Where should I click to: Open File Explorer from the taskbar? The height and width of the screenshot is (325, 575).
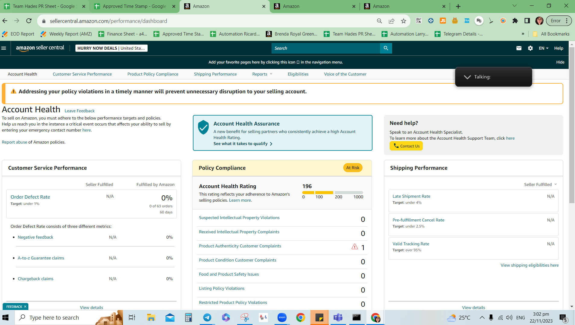(151, 317)
